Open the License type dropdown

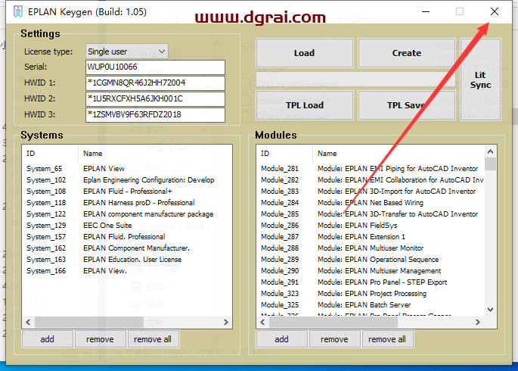click(126, 51)
